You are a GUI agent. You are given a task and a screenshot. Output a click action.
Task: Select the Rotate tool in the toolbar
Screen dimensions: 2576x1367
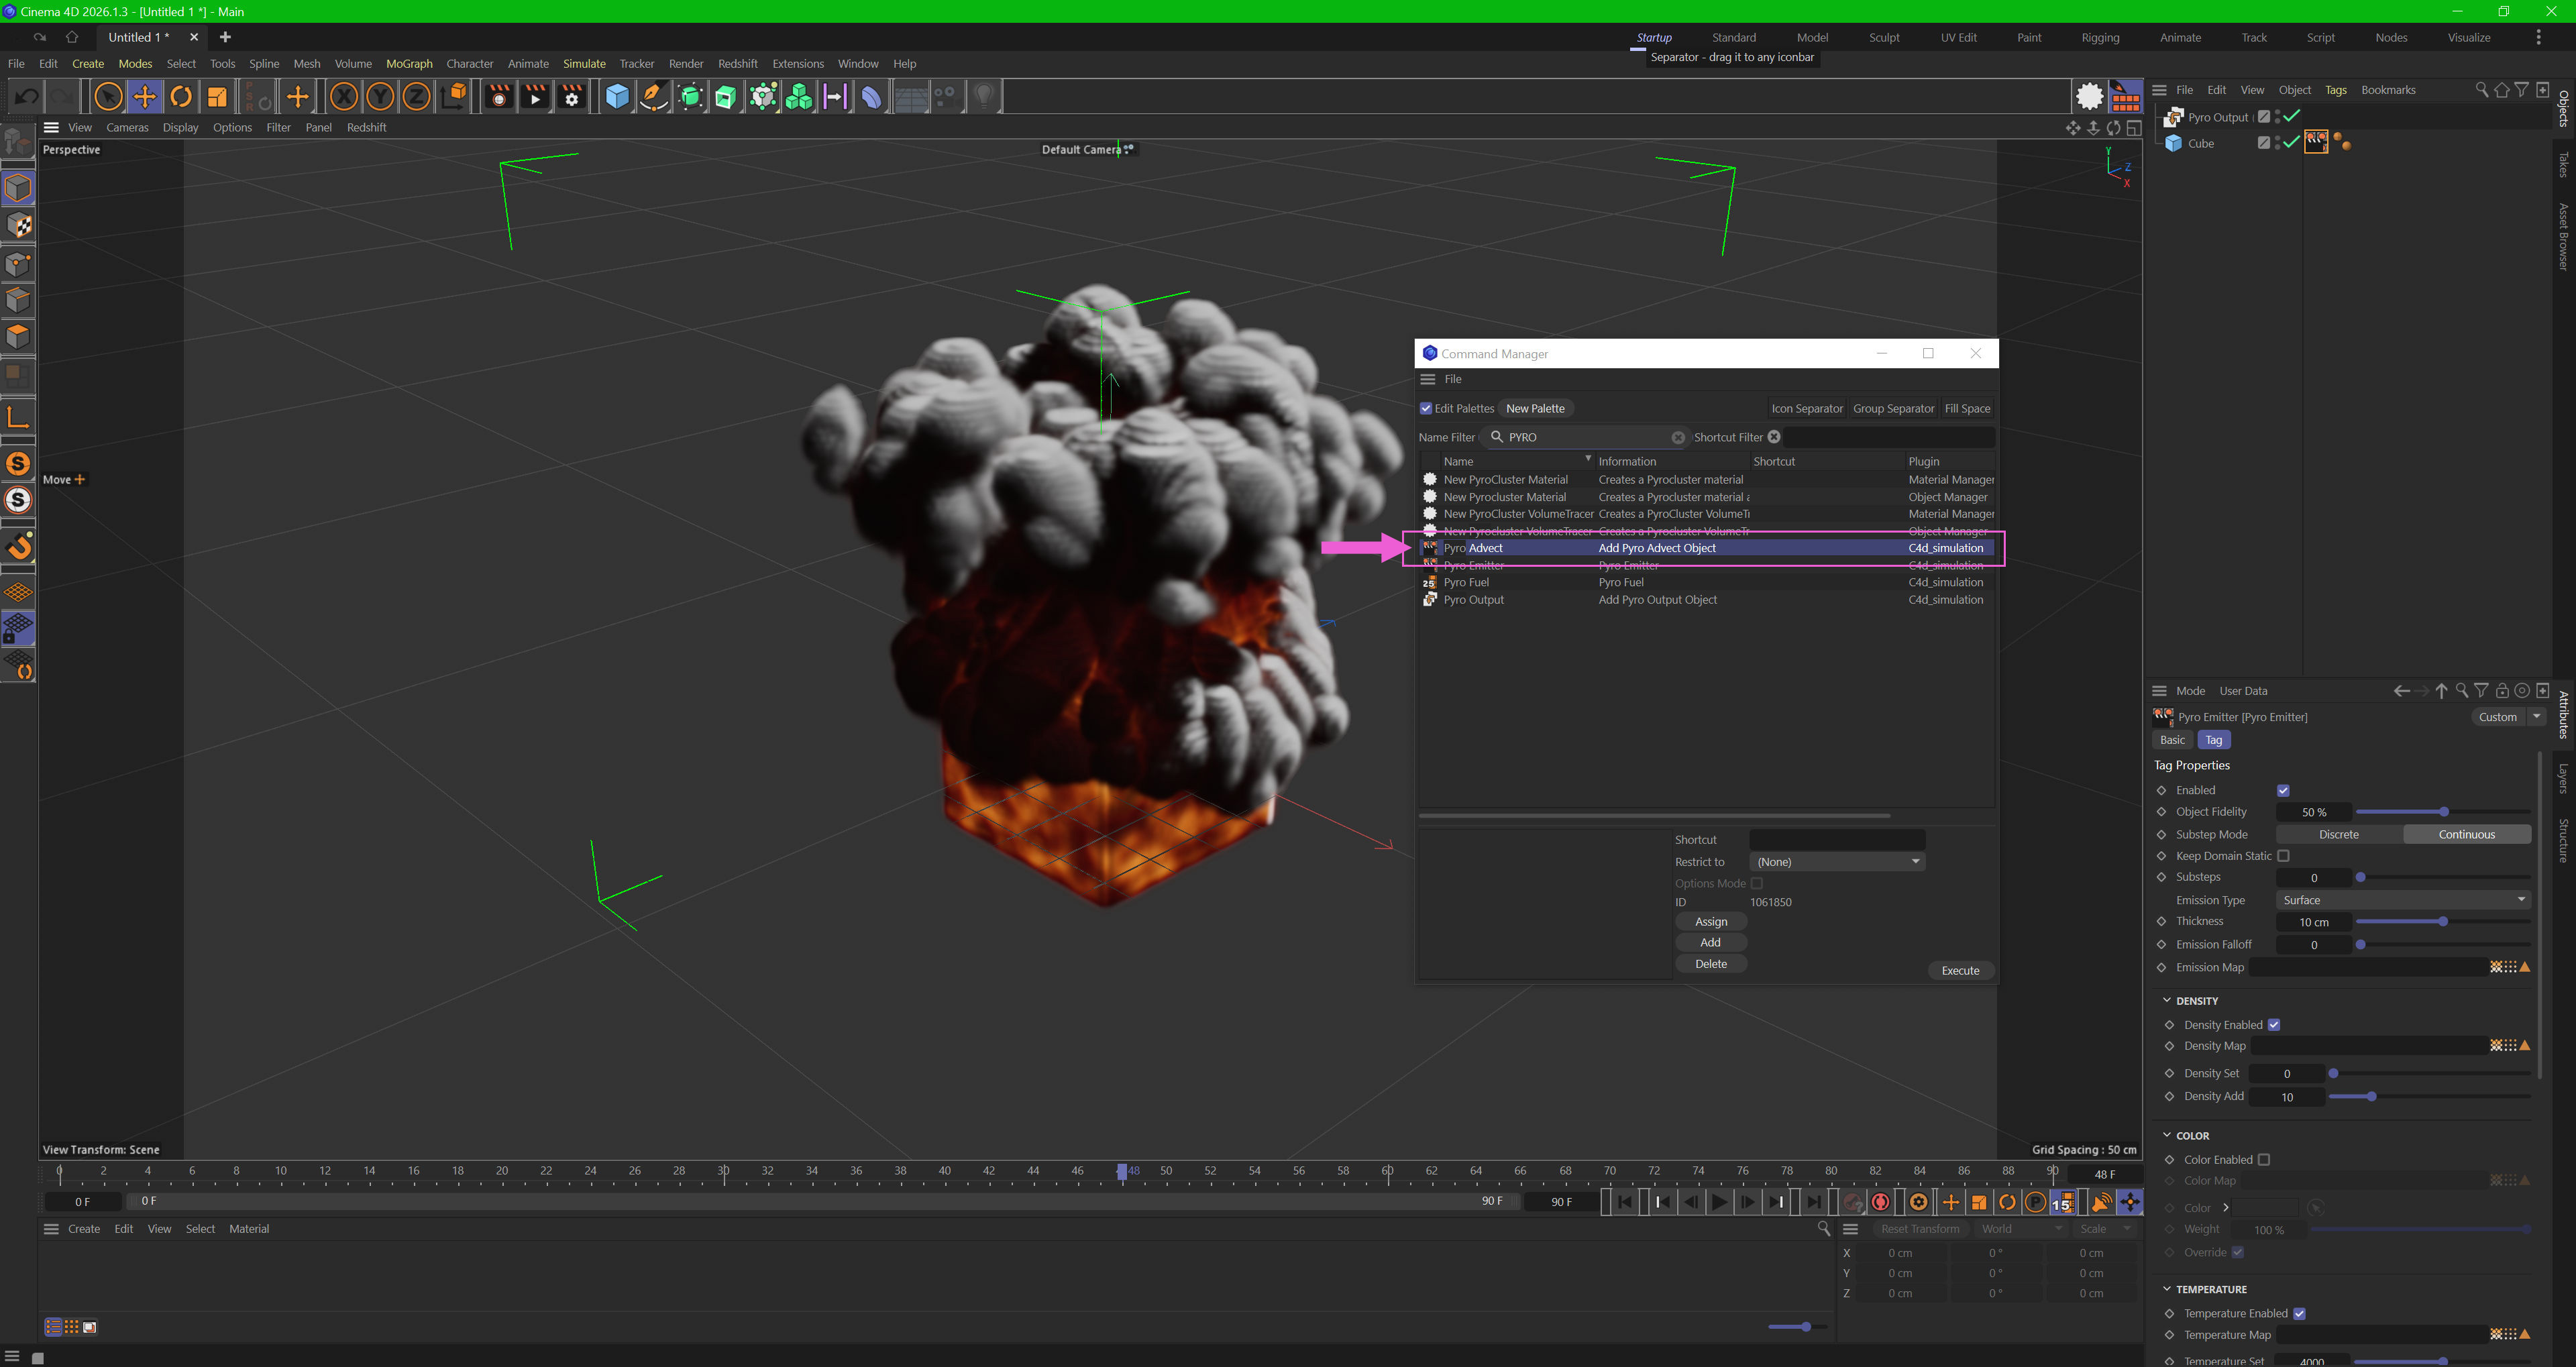[181, 97]
